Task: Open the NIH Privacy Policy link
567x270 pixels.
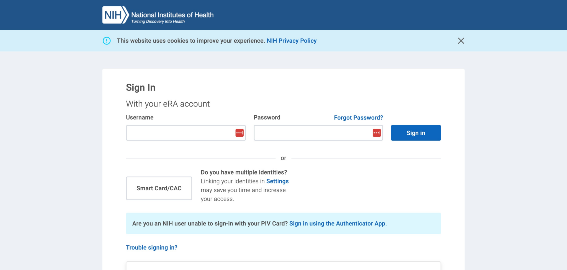Action: click(292, 41)
